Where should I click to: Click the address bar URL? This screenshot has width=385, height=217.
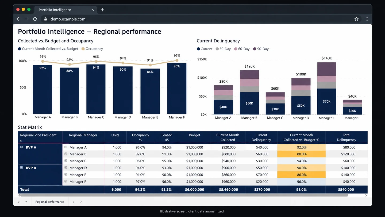tap(68, 19)
